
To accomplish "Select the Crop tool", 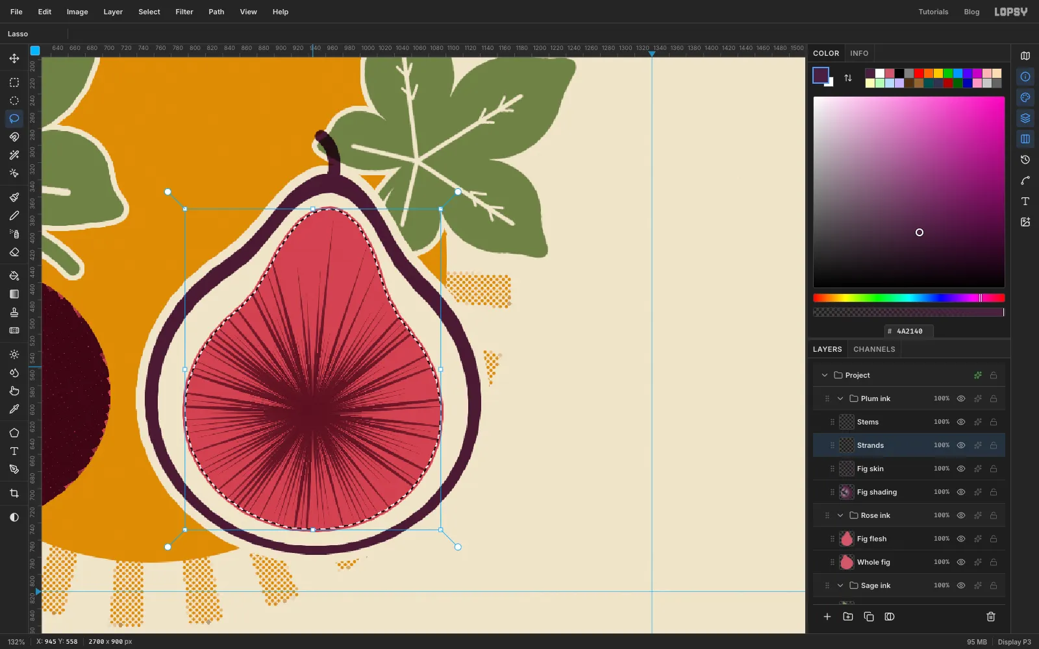I will 14,493.
